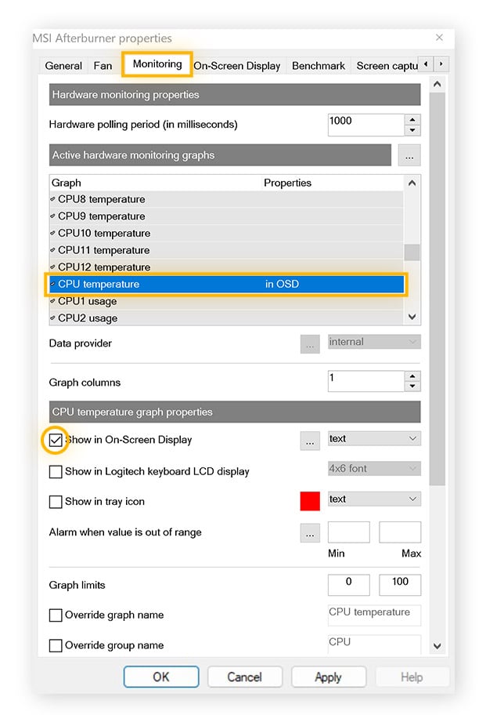Screen dimensions: 486x726
Task: Click the "..." button beside Data provider
Action: coord(310,342)
